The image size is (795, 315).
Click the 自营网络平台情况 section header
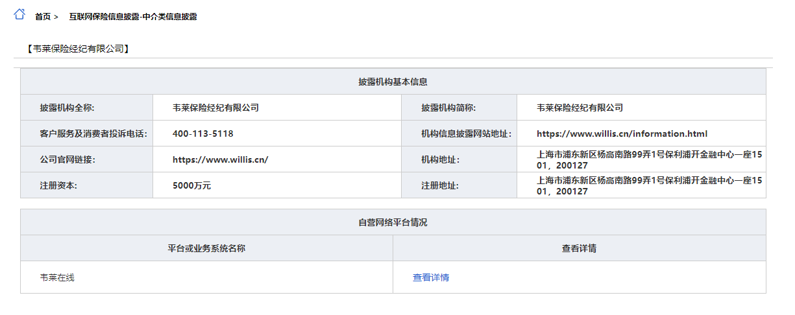pyautogui.click(x=393, y=222)
